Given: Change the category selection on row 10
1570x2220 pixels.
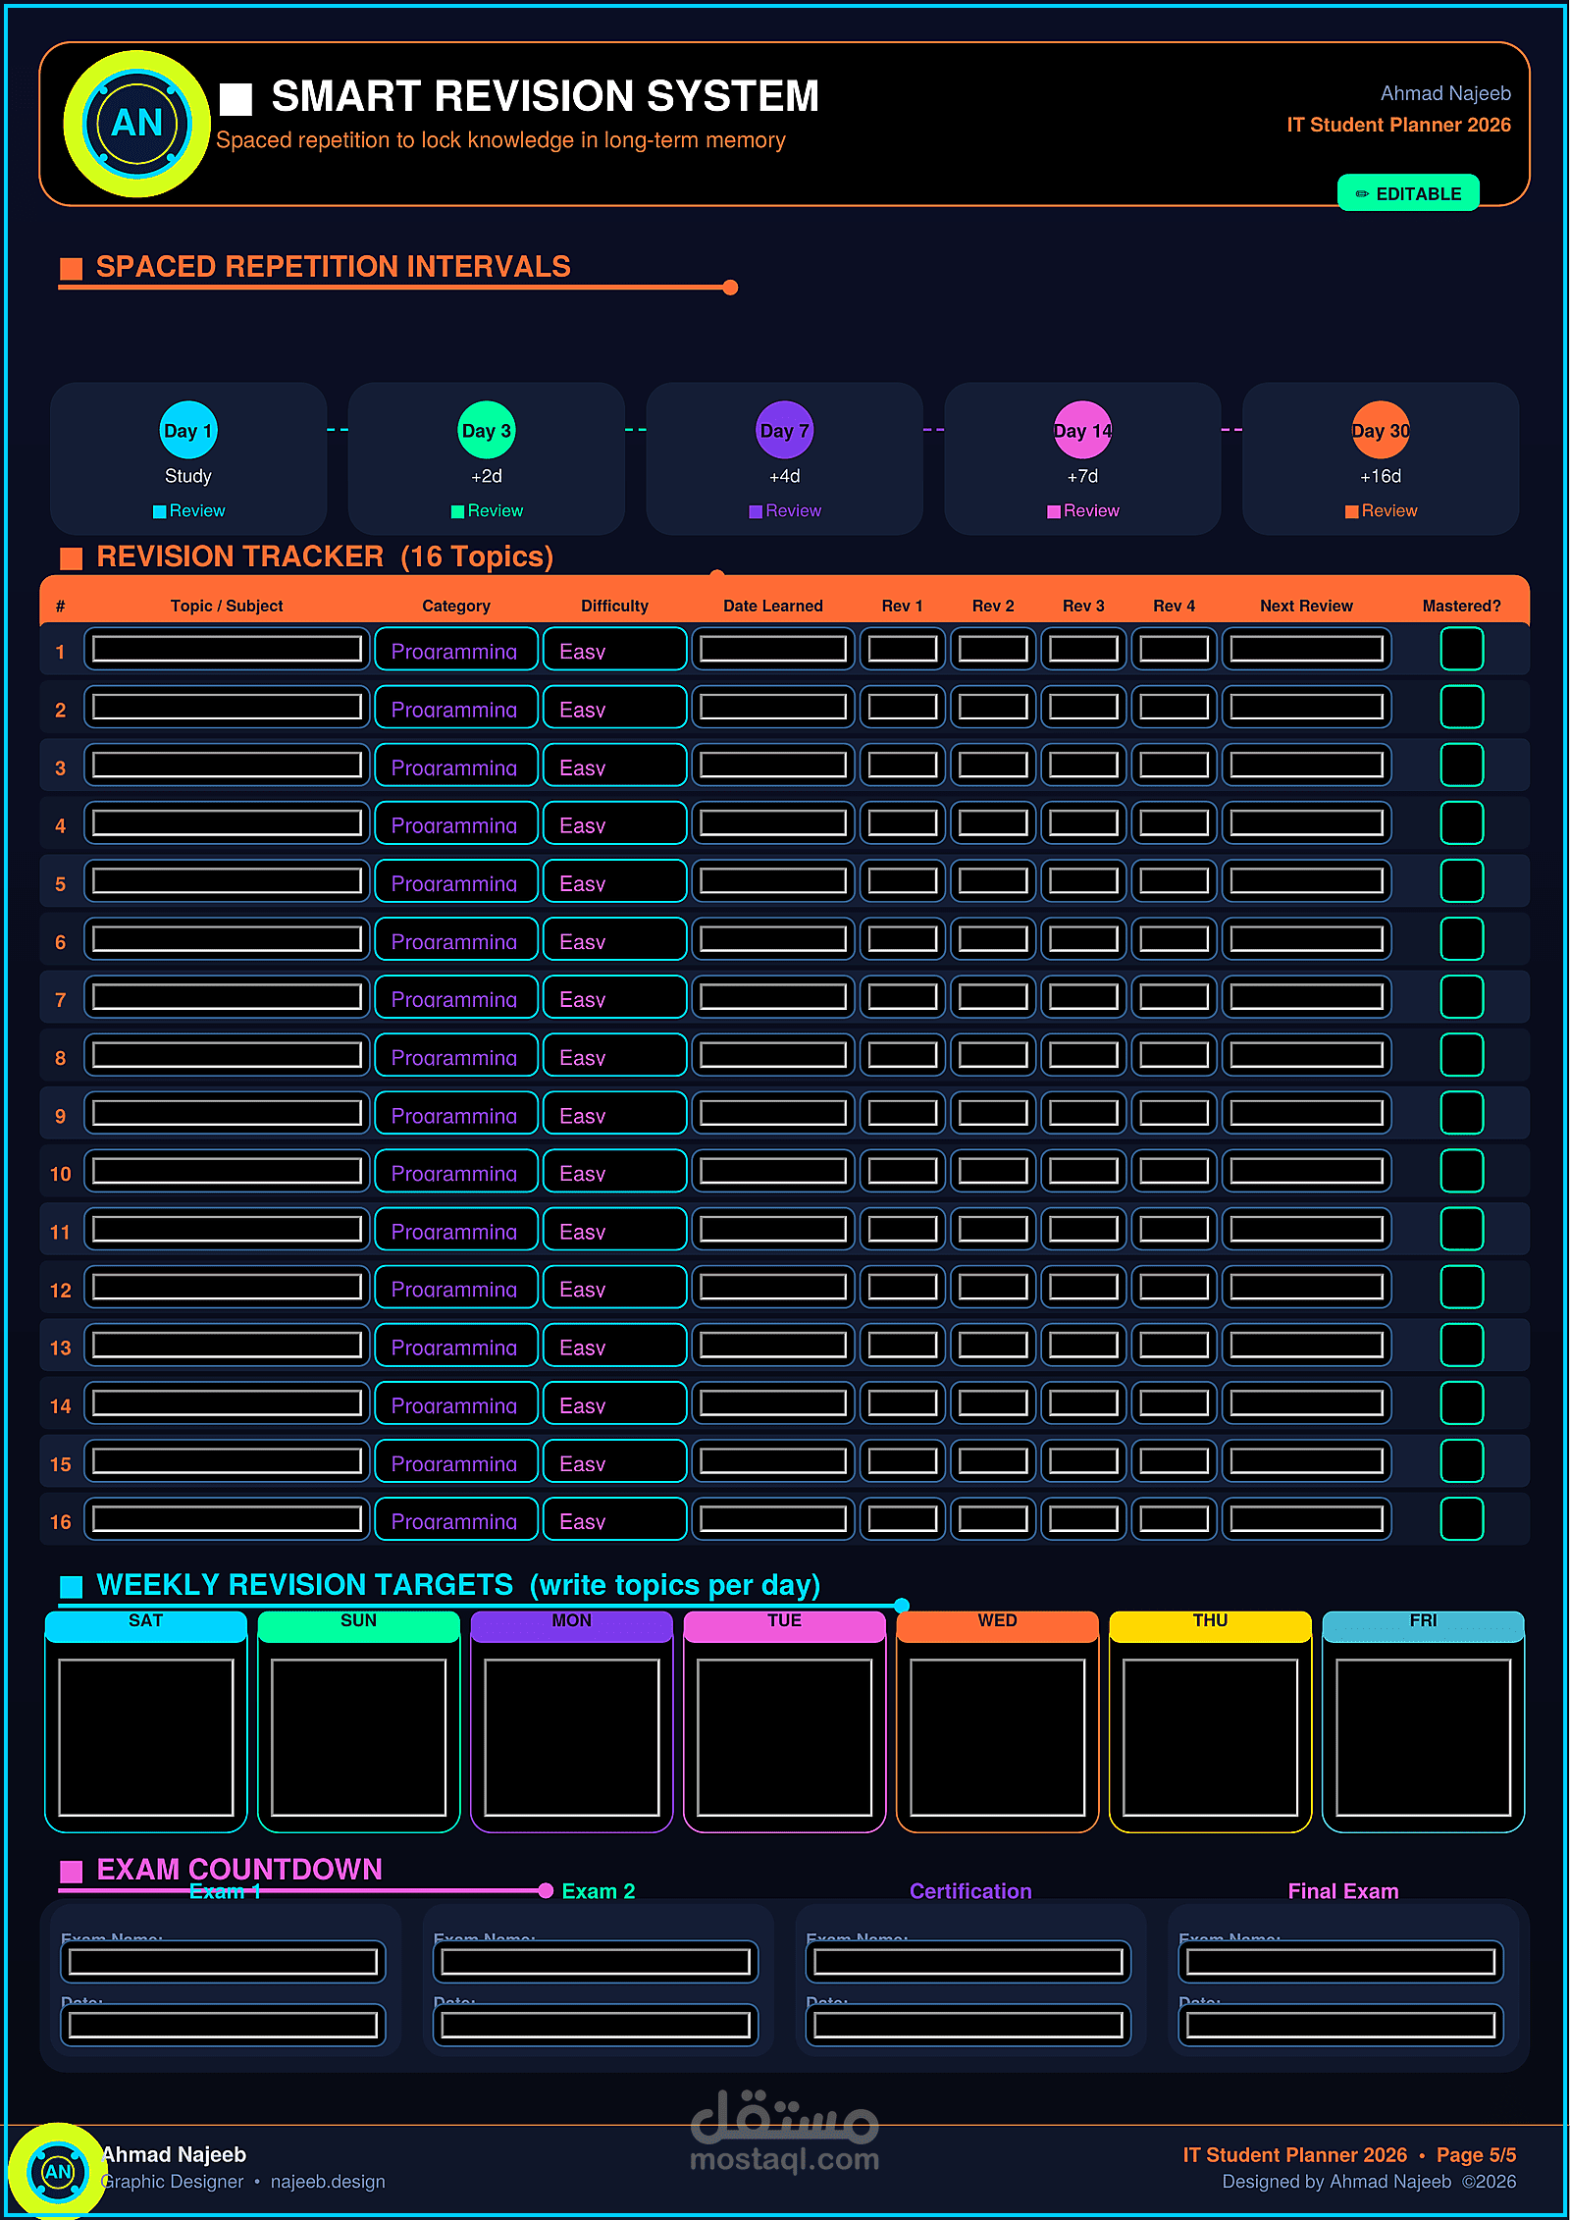Looking at the screenshot, I should 455,1172.
